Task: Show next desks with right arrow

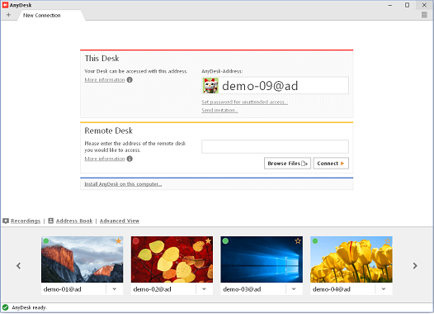Action: click(x=415, y=266)
